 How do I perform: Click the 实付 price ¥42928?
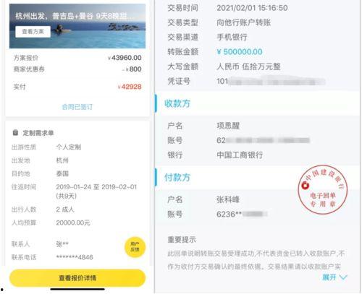click(130, 87)
